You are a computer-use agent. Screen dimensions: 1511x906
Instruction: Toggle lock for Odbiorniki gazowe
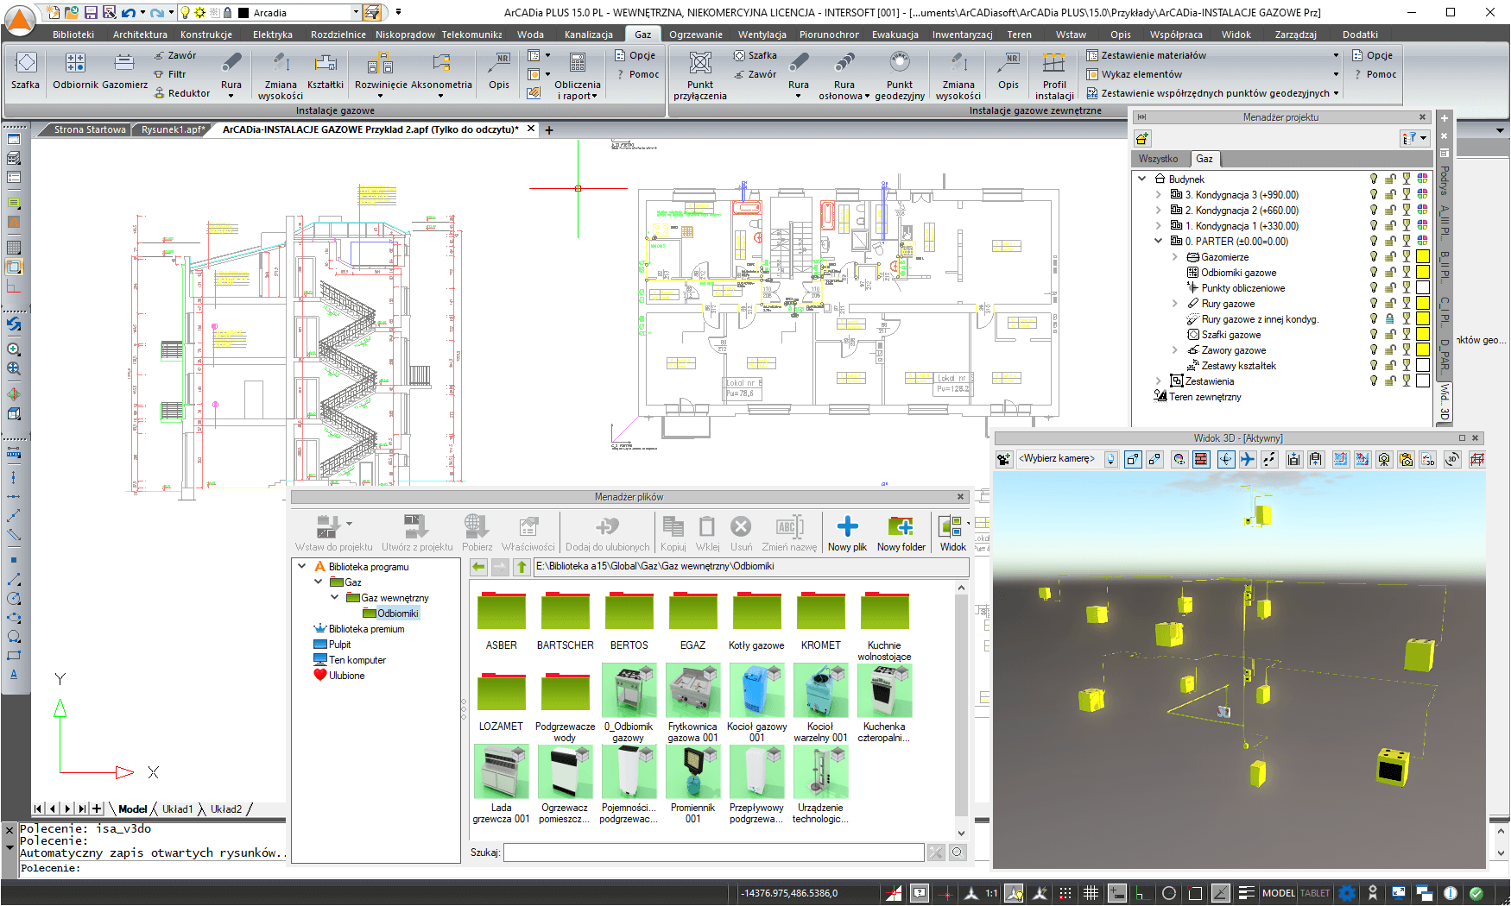(x=1390, y=272)
